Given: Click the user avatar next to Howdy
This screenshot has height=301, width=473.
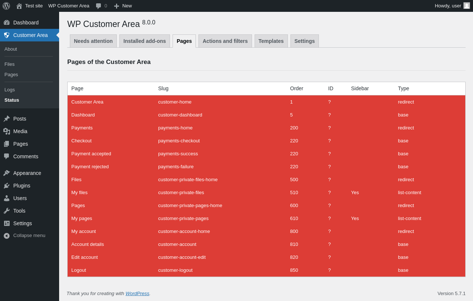Looking at the screenshot, I should 467,6.
